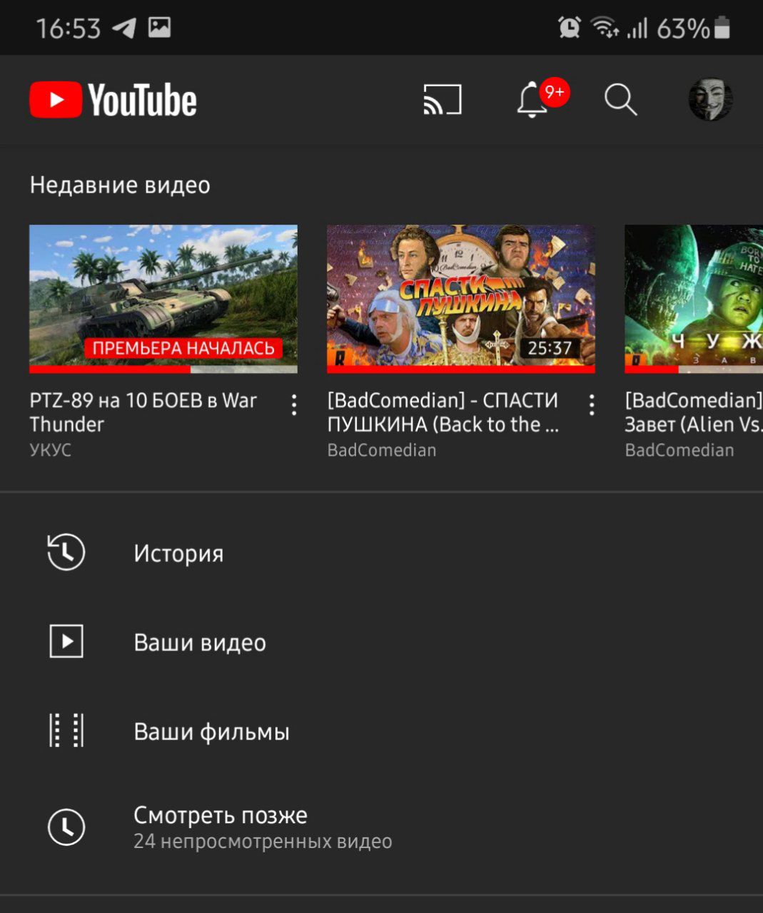Open the search magnifier icon
Screen dimensions: 763x913
click(620, 100)
